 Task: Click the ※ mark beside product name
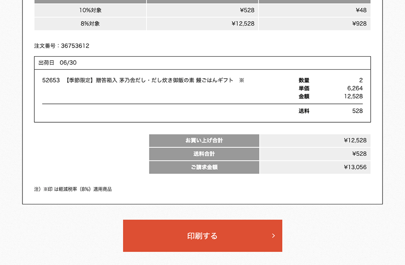point(242,80)
